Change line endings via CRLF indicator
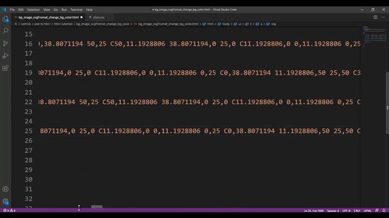 [357, 211]
